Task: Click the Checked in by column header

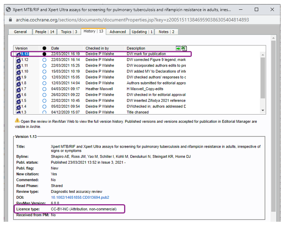Action: point(98,48)
